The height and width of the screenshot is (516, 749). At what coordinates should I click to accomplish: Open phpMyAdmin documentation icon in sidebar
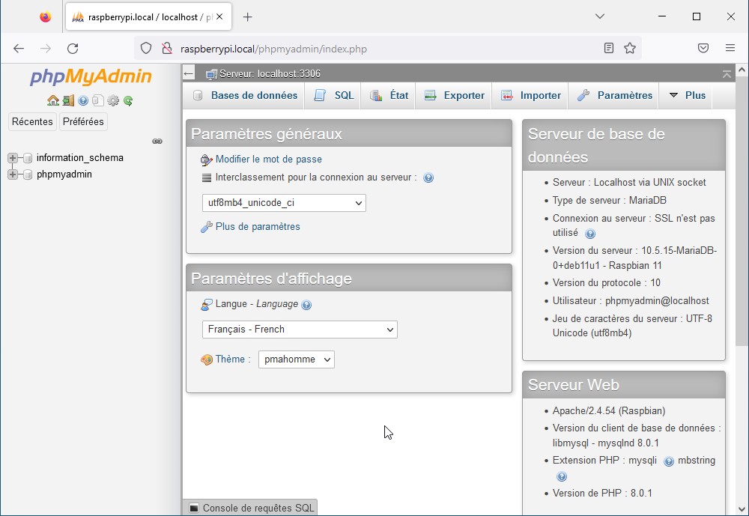click(x=83, y=100)
